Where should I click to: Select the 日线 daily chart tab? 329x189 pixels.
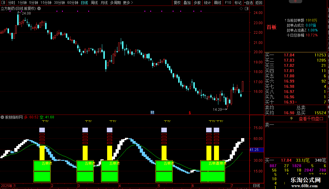click(x=84, y=3)
